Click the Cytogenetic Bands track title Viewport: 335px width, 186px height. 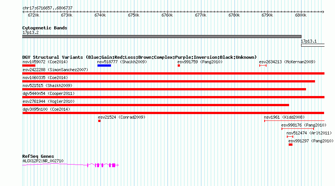tap(45, 28)
